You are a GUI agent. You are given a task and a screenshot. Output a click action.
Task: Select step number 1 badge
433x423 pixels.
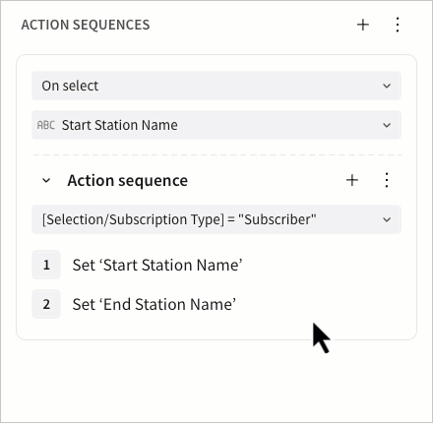[46, 265]
